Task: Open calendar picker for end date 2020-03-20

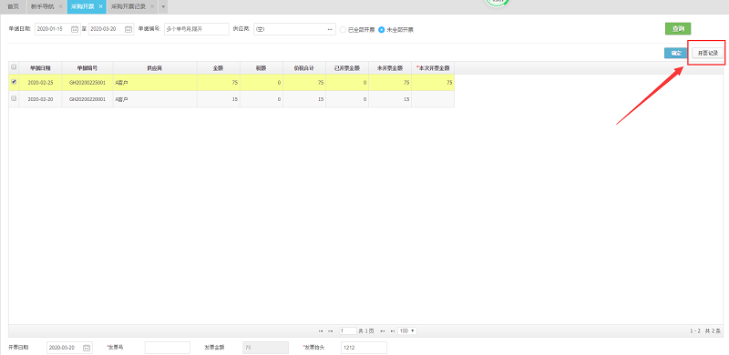Action: (128, 29)
